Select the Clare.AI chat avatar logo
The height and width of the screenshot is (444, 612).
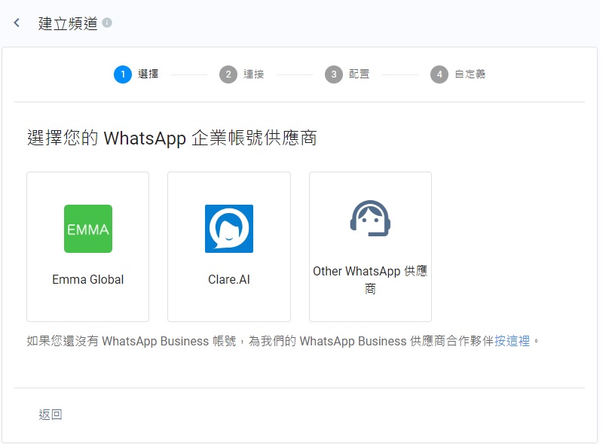coord(229,229)
